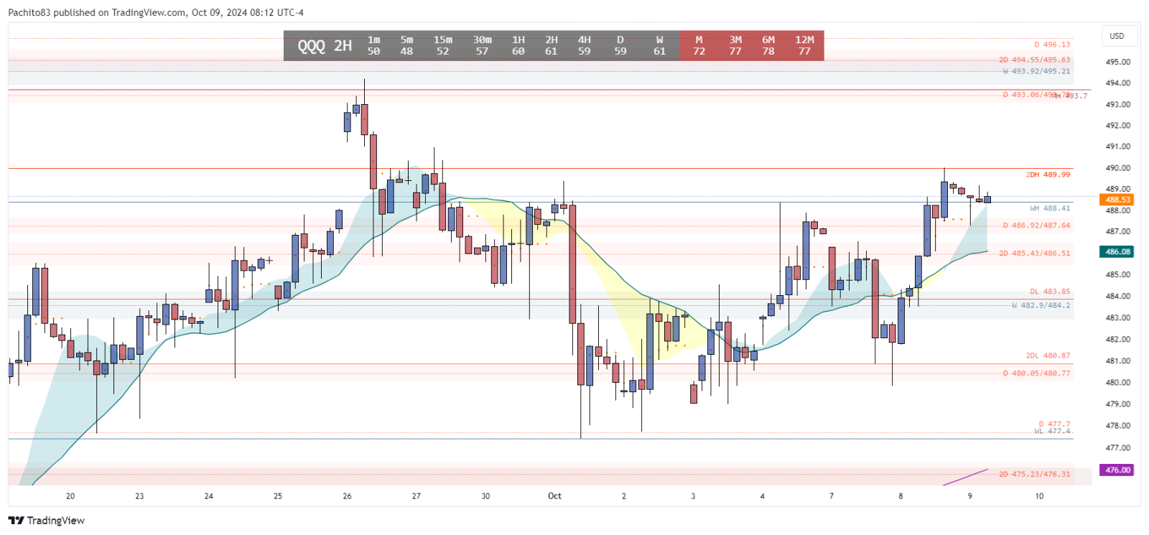
Task: Select the W 61 timeframe cell
Action: (x=659, y=45)
